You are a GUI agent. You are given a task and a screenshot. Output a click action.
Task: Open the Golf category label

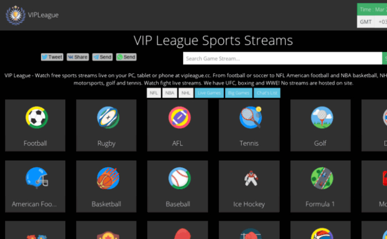tap(320, 143)
